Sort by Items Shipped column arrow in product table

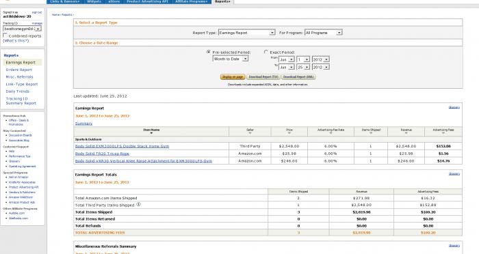(371, 133)
